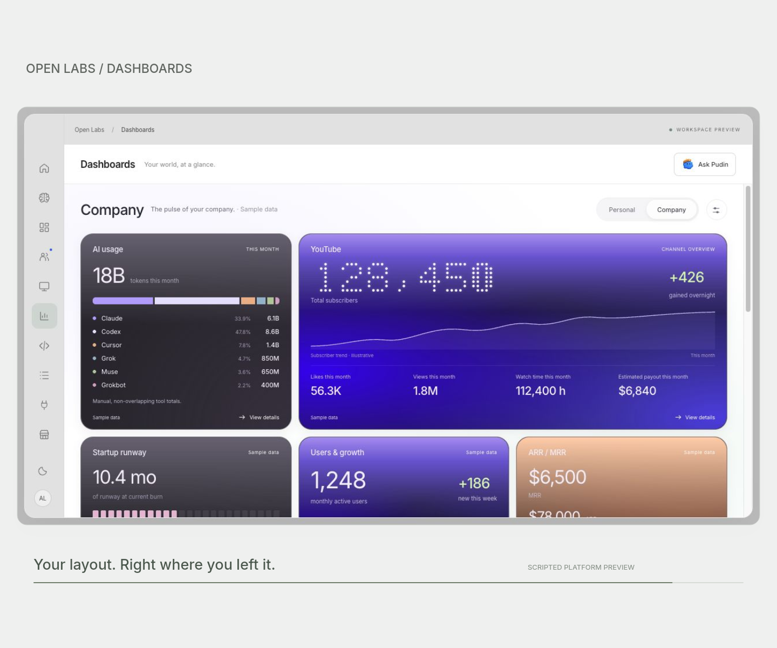Click the Dashboards breadcrumb
Viewport: 777px width, 648px height.
click(138, 130)
